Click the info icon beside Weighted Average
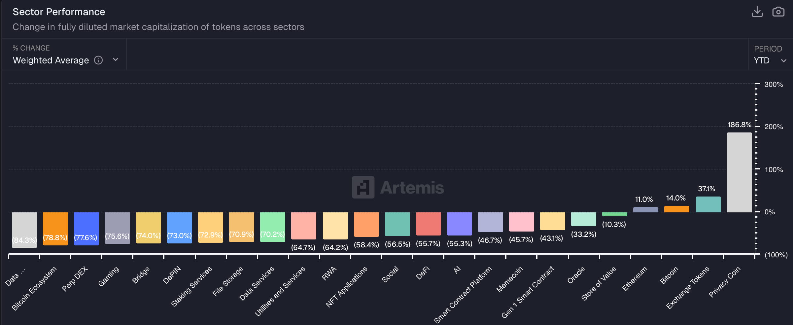 point(98,60)
